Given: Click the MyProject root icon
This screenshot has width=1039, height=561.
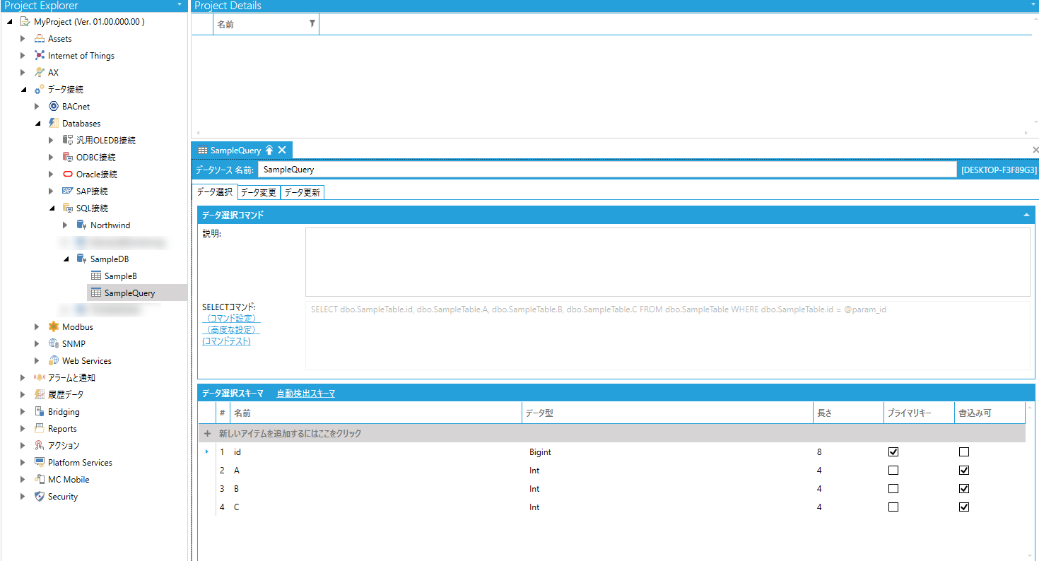Looking at the screenshot, I should [x=25, y=22].
